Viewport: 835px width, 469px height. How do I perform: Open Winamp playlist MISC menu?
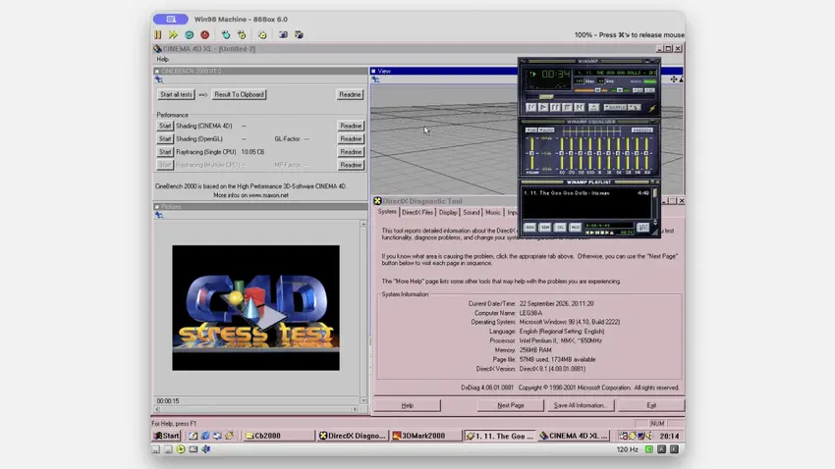pos(576,227)
